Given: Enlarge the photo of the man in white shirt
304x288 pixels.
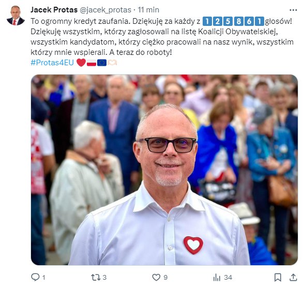Looking at the screenshot, I should point(164,170).
